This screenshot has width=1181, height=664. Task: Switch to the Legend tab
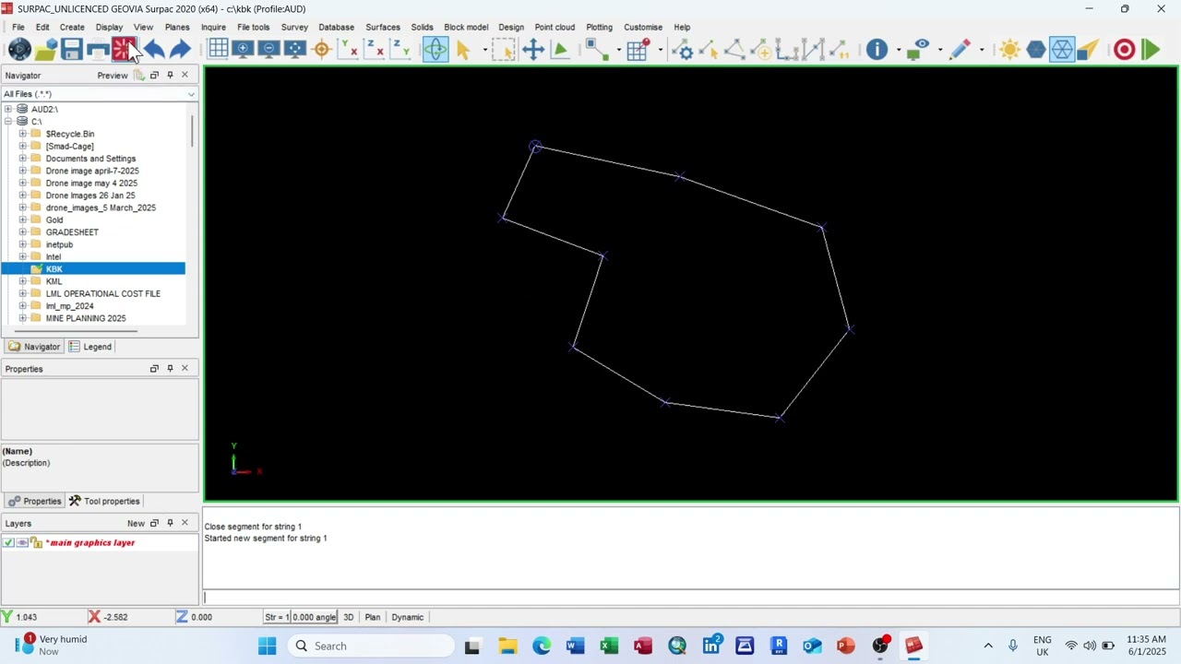90,347
